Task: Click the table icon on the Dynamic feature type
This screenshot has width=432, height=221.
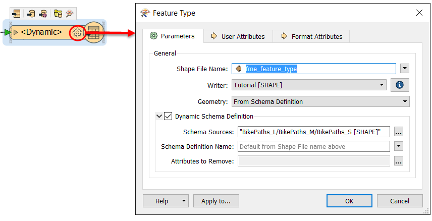Action: click(x=94, y=33)
